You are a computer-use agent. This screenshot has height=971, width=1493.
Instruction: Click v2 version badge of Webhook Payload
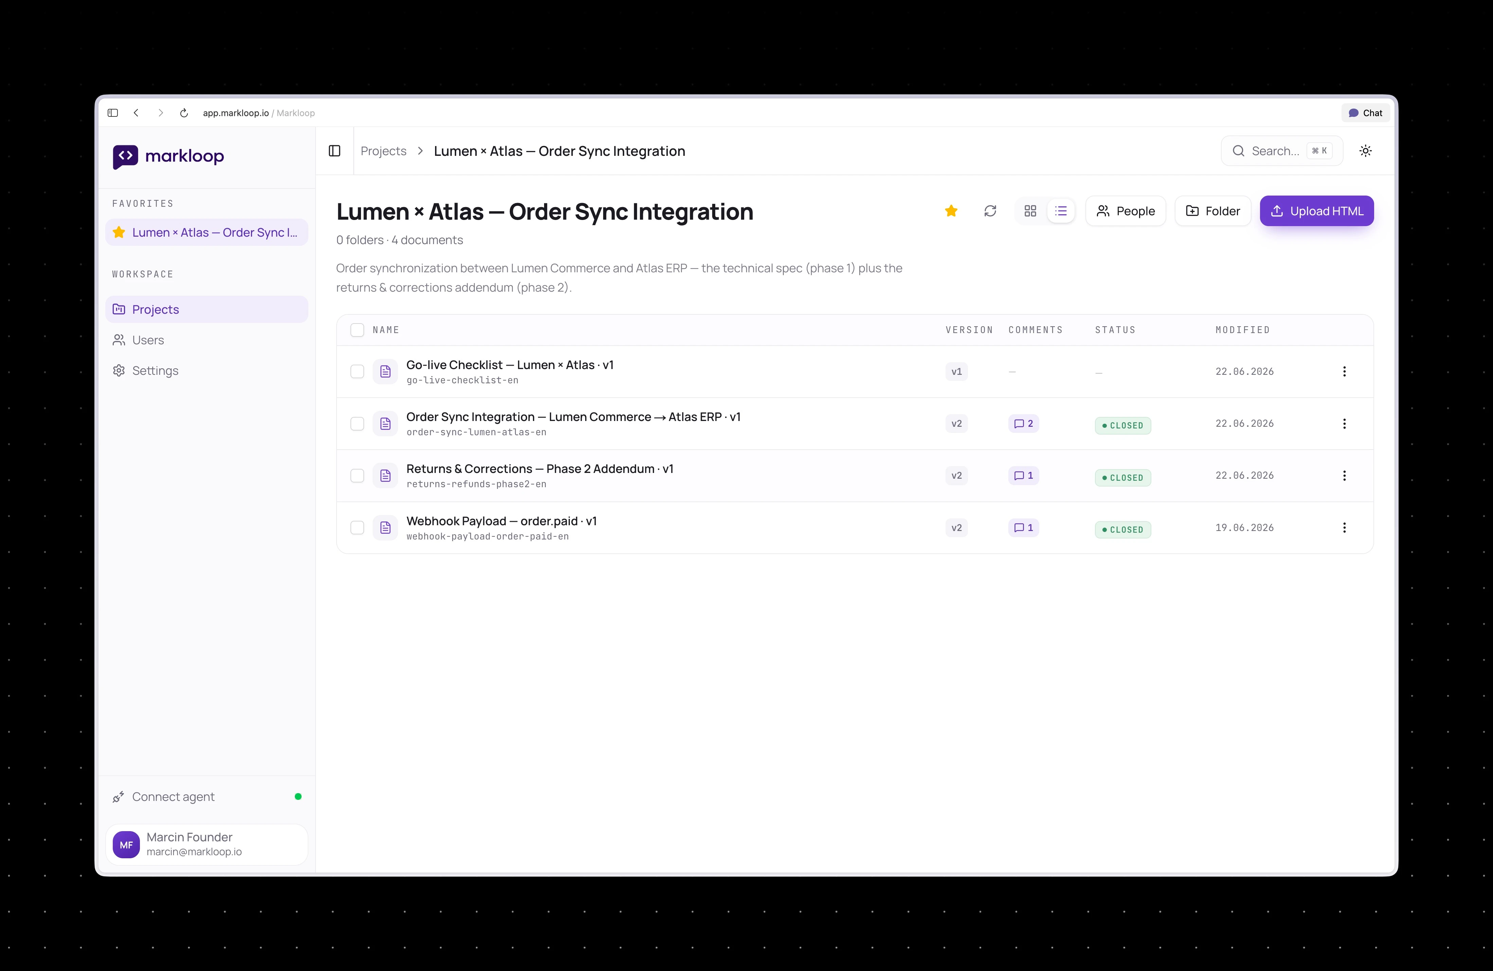pyautogui.click(x=956, y=528)
